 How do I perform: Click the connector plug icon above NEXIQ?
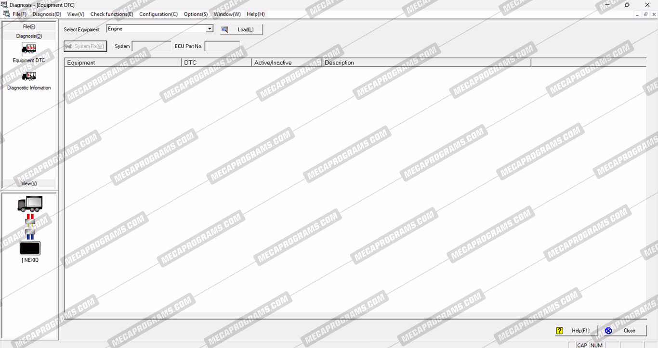tap(30, 226)
